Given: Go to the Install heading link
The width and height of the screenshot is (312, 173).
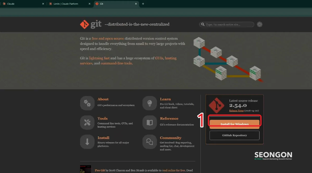Looking at the screenshot, I should tap(103, 138).
